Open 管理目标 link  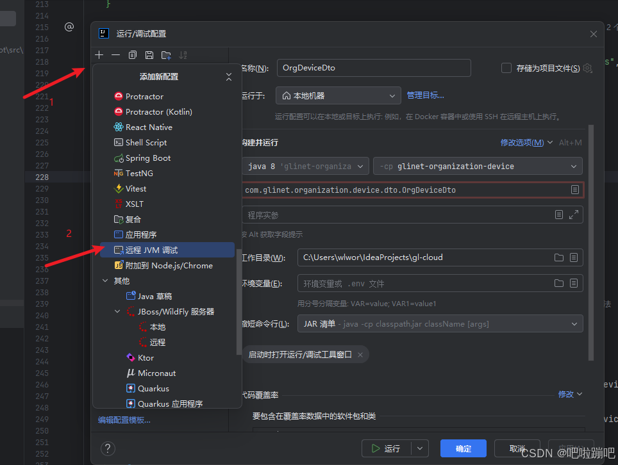click(425, 95)
